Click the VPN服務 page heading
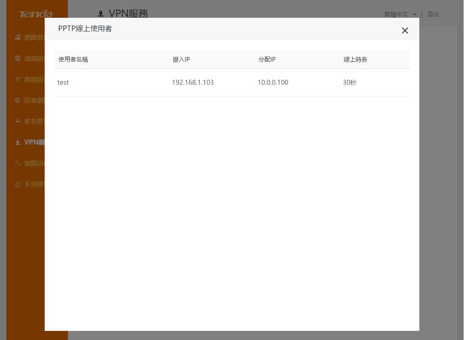Viewport: 464px width, 340px height. (128, 13)
